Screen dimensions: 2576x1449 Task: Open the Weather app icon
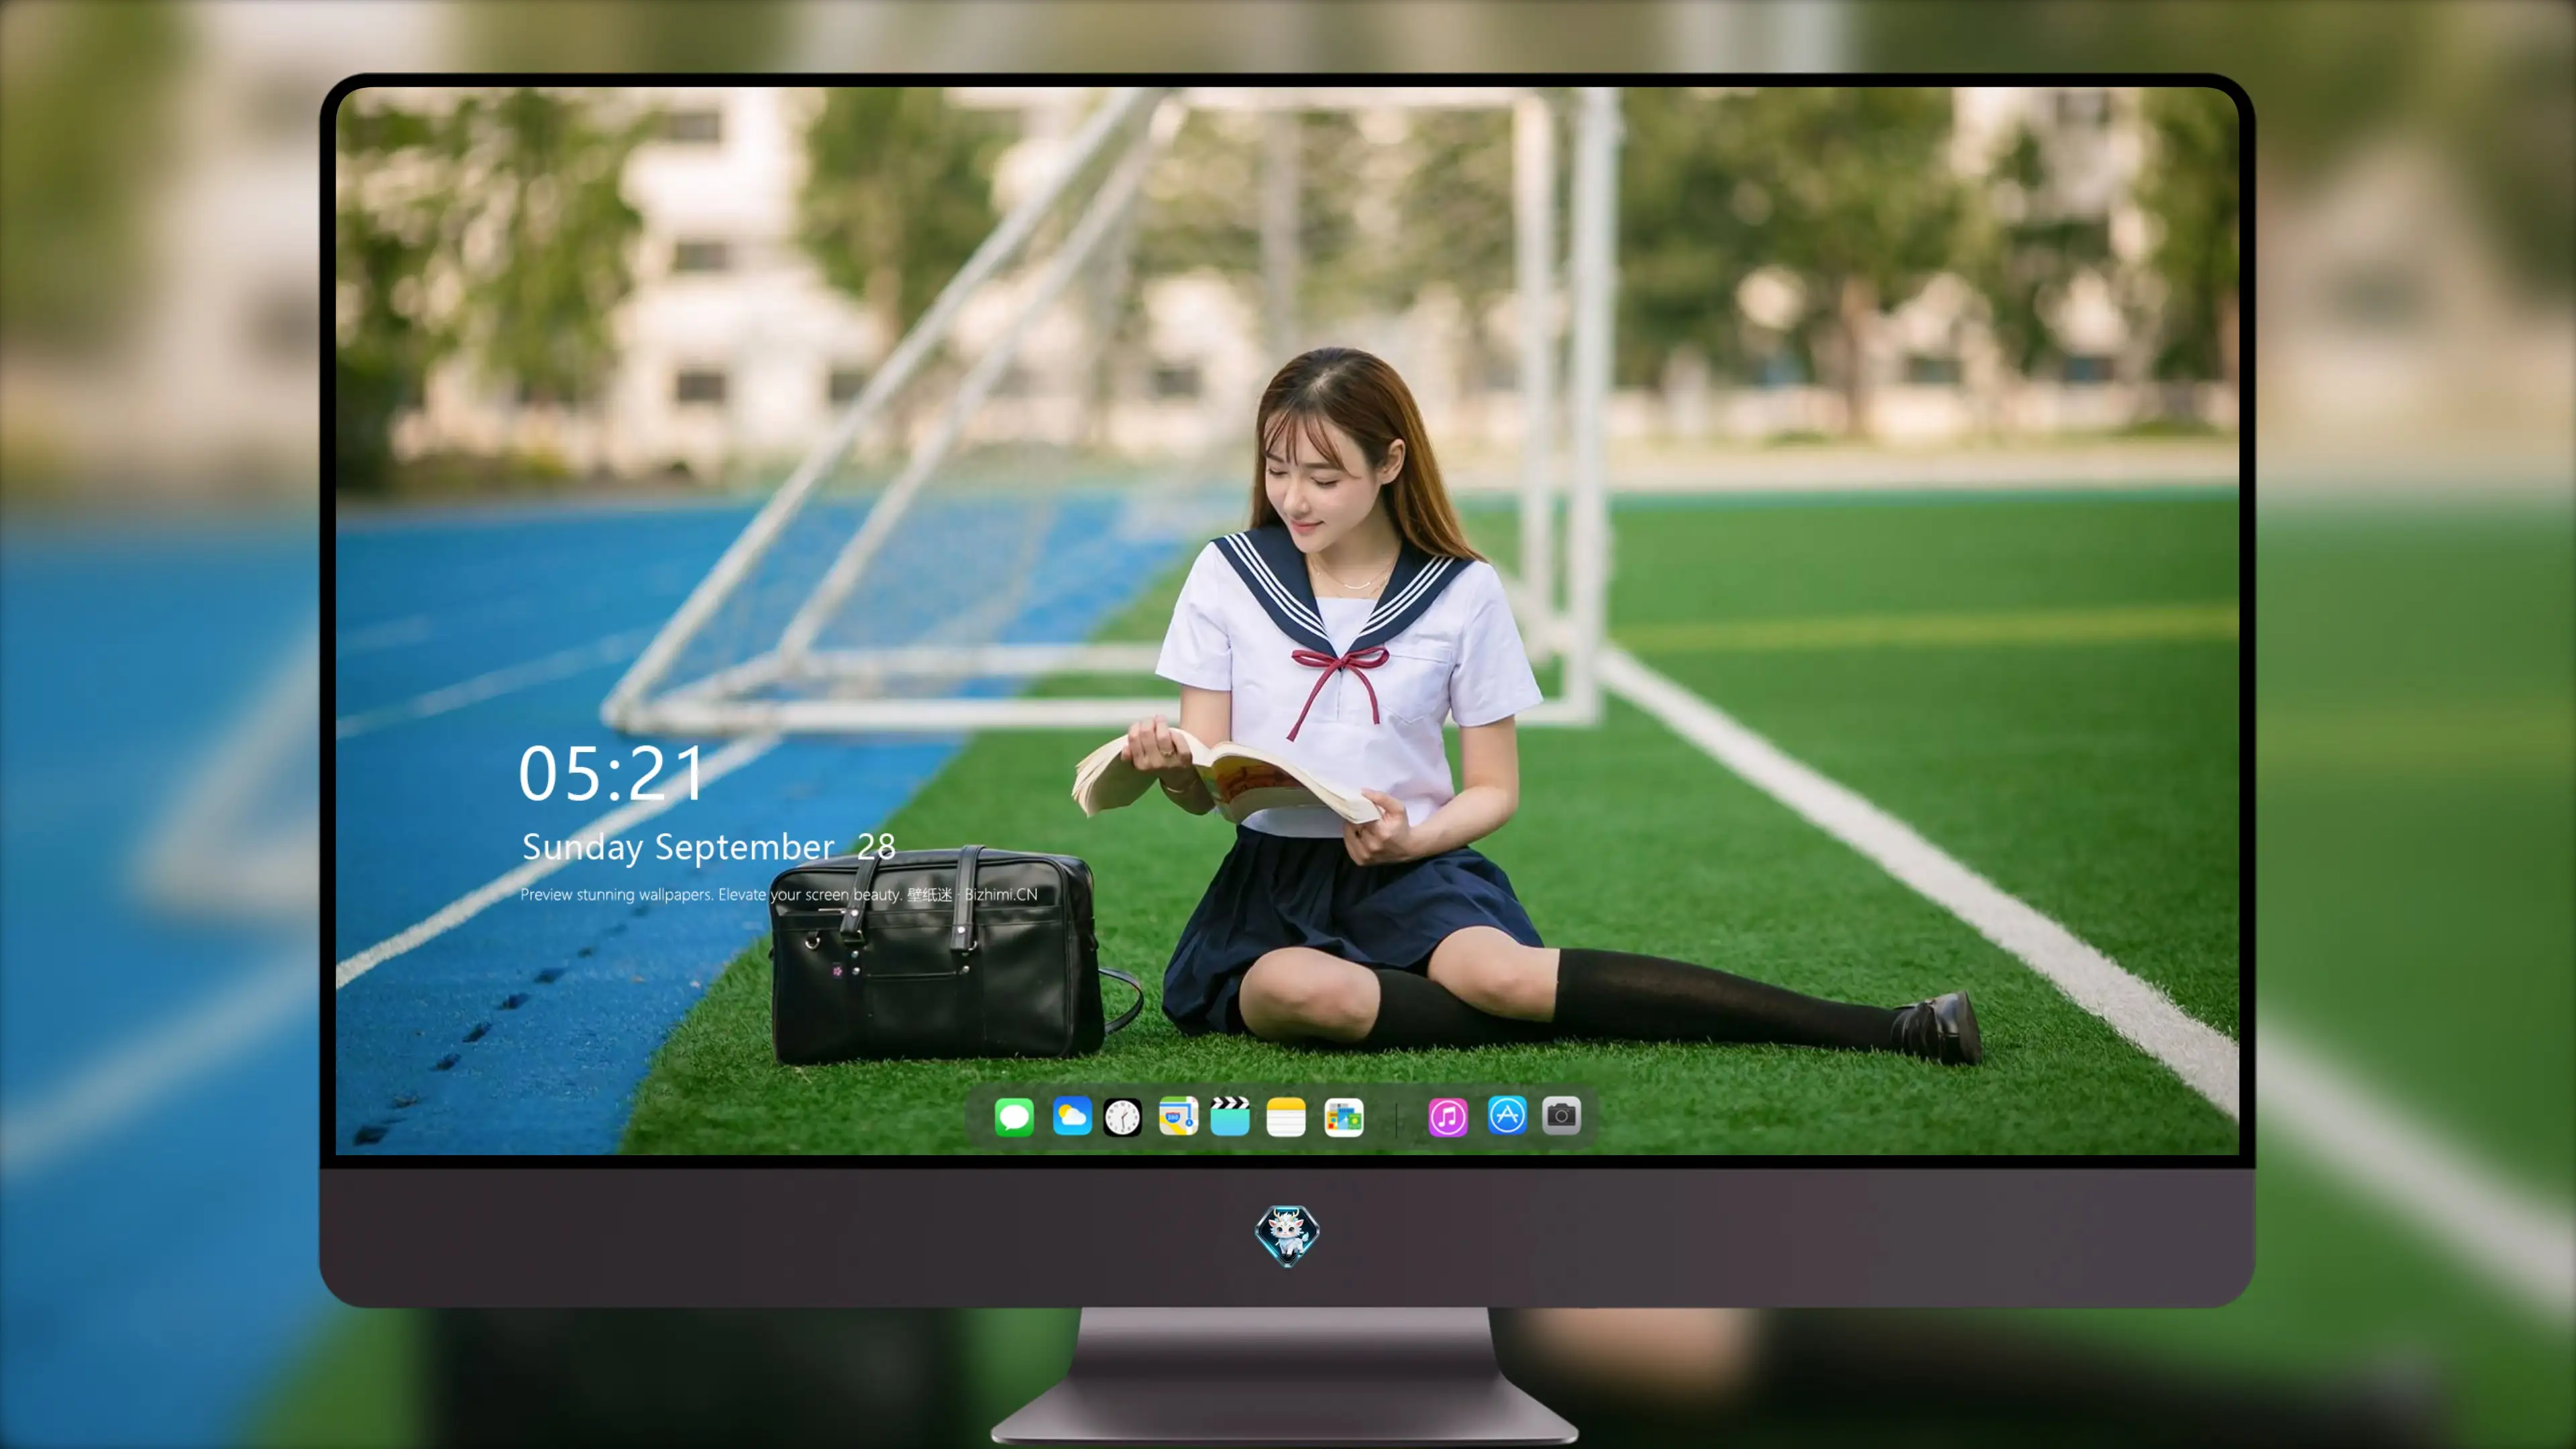click(x=1071, y=1116)
